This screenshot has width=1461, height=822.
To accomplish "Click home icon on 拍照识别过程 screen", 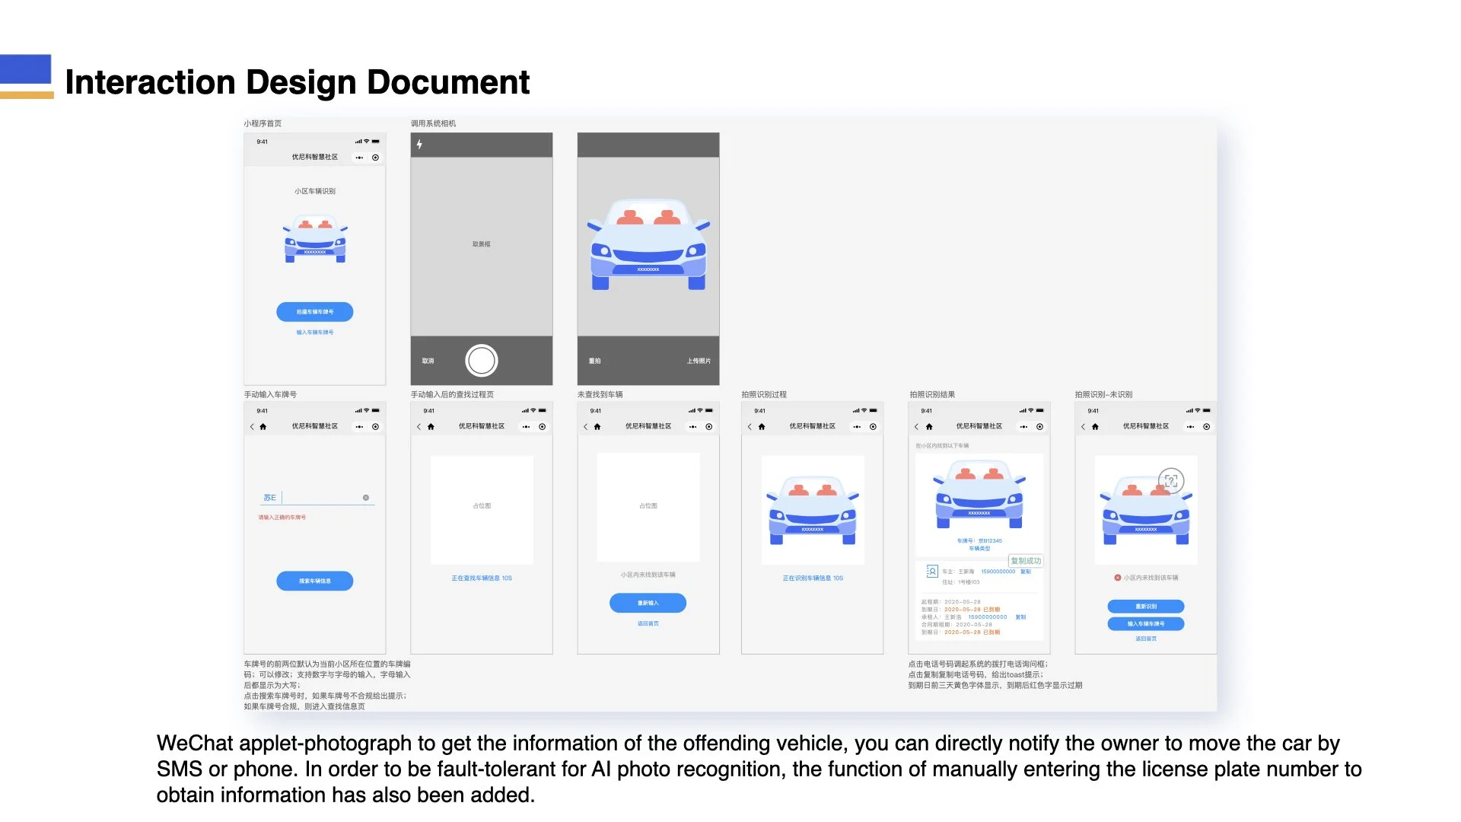I will [762, 427].
